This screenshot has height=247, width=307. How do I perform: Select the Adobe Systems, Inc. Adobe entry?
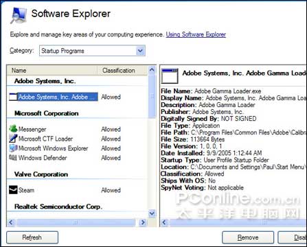[x=58, y=97]
